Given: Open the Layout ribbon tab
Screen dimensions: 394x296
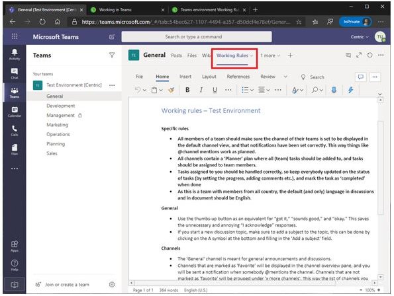Looking at the screenshot, I should 209,77.
